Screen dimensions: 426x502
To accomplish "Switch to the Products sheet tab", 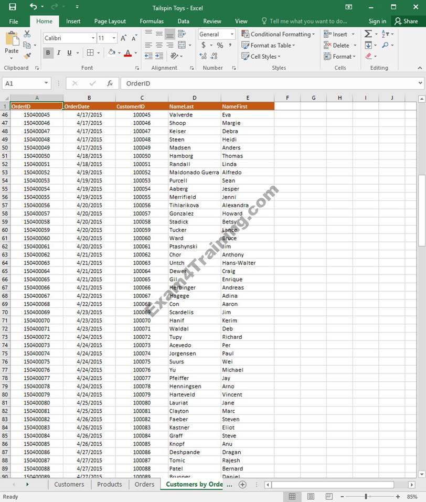I will click(109, 484).
